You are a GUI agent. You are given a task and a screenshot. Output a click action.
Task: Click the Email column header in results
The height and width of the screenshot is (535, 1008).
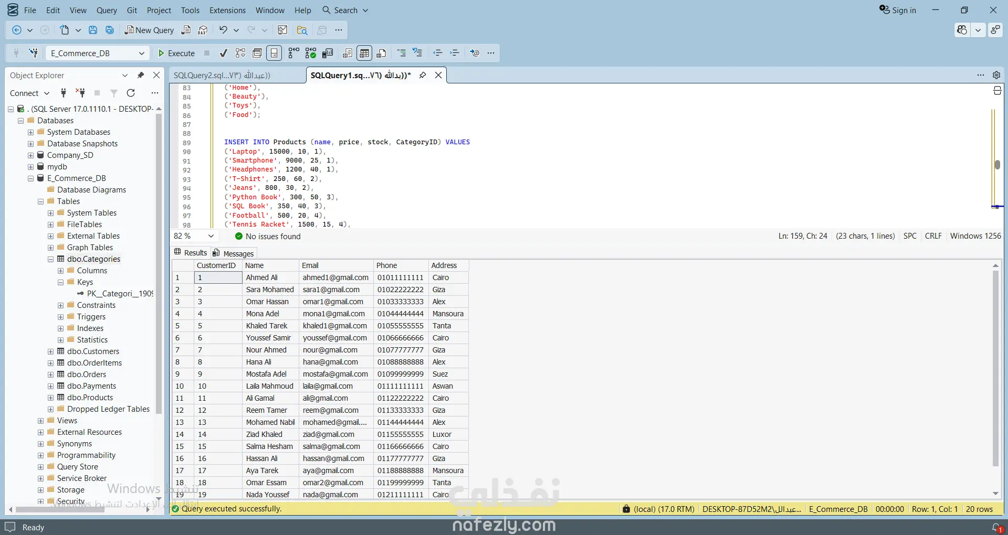335,265
